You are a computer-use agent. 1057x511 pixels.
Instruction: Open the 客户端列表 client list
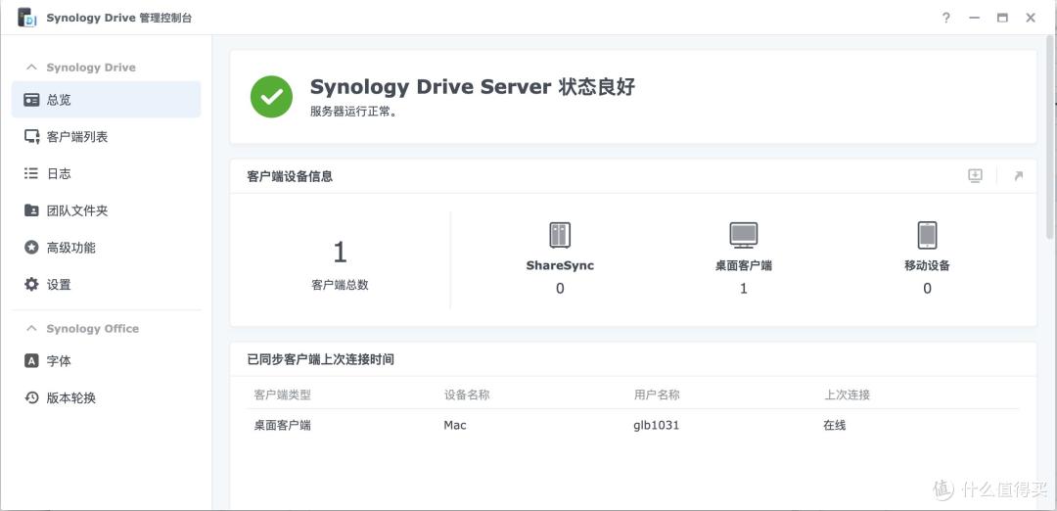pyautogui.click(x=106, y=137)
